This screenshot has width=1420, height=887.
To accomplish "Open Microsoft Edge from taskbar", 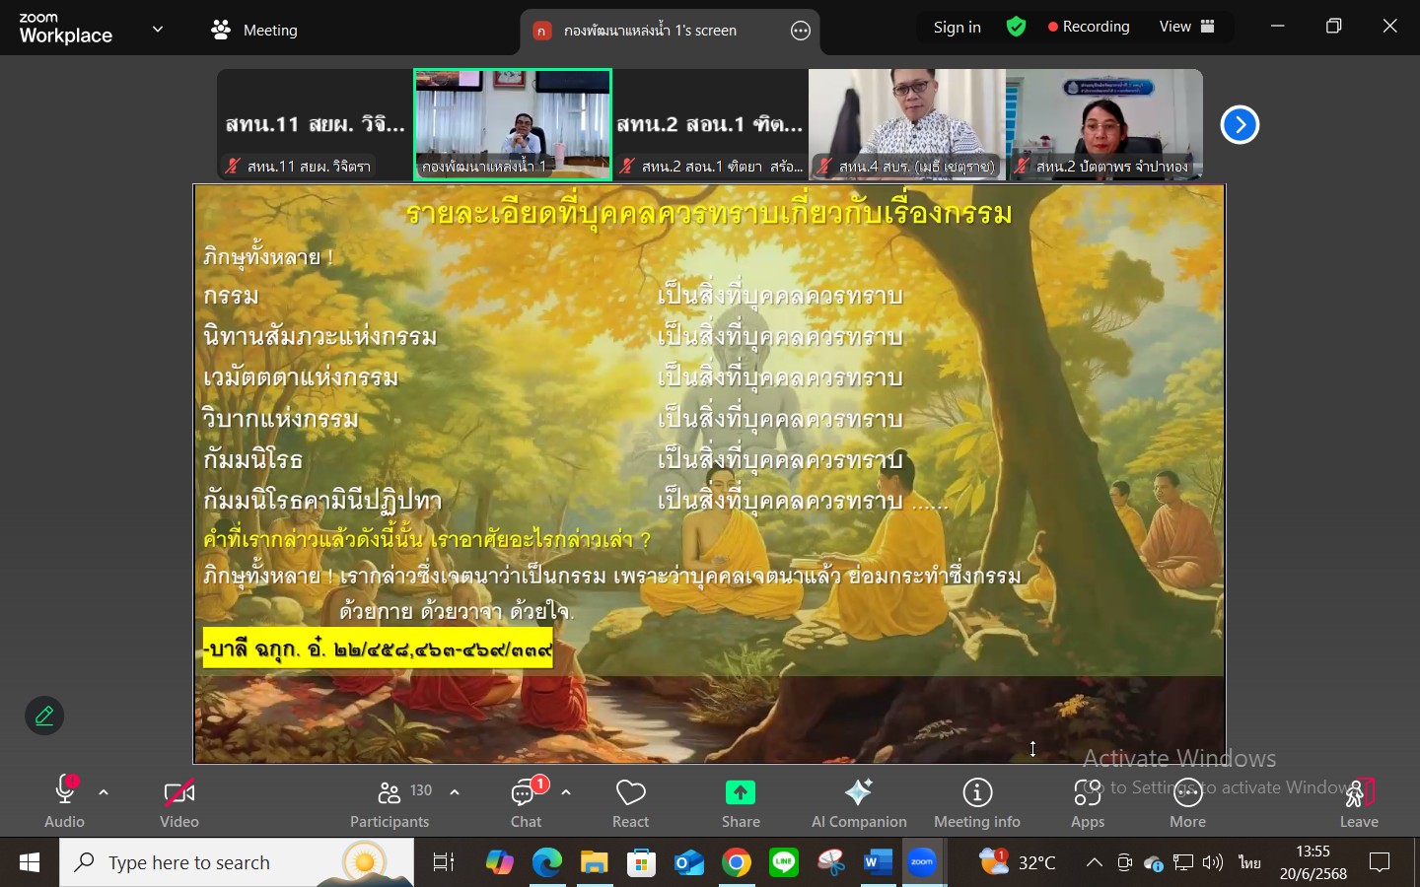I will point(547,863).
